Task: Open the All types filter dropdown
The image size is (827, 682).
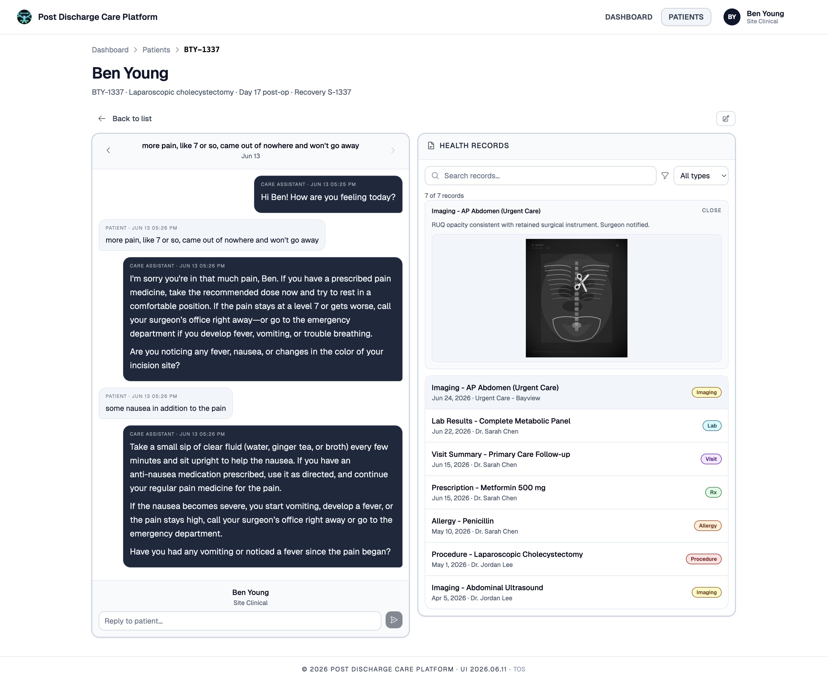Action: pos(701,176)
